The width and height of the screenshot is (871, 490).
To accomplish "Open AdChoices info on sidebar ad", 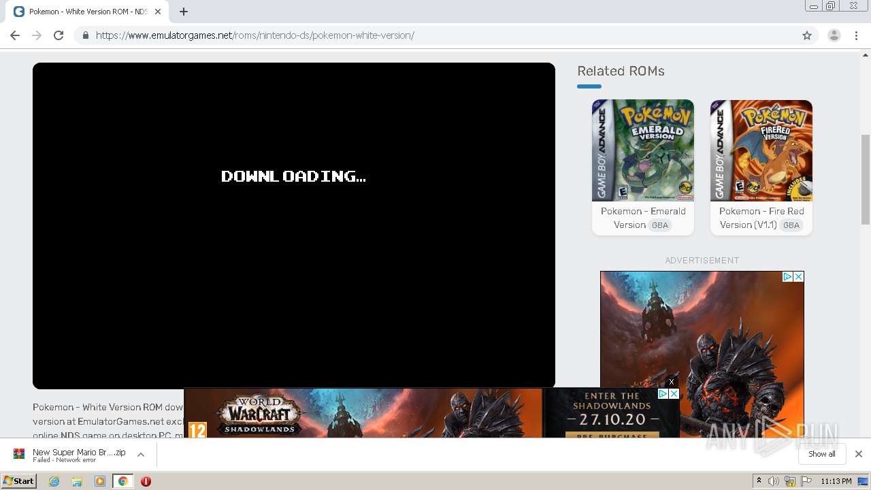I will tap(787, 276).
